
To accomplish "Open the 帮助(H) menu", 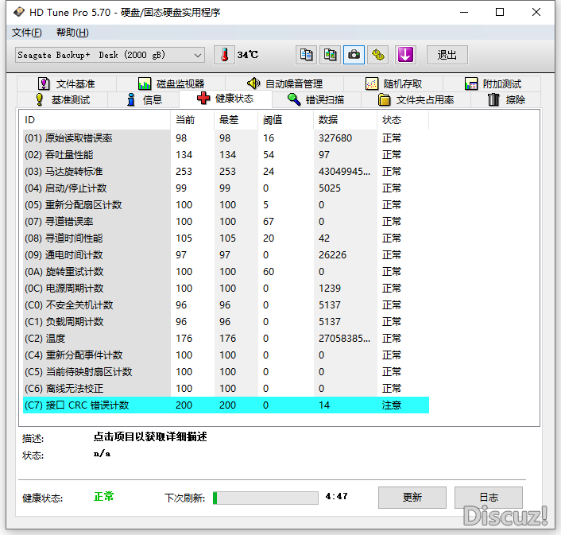I will (72, 33).
